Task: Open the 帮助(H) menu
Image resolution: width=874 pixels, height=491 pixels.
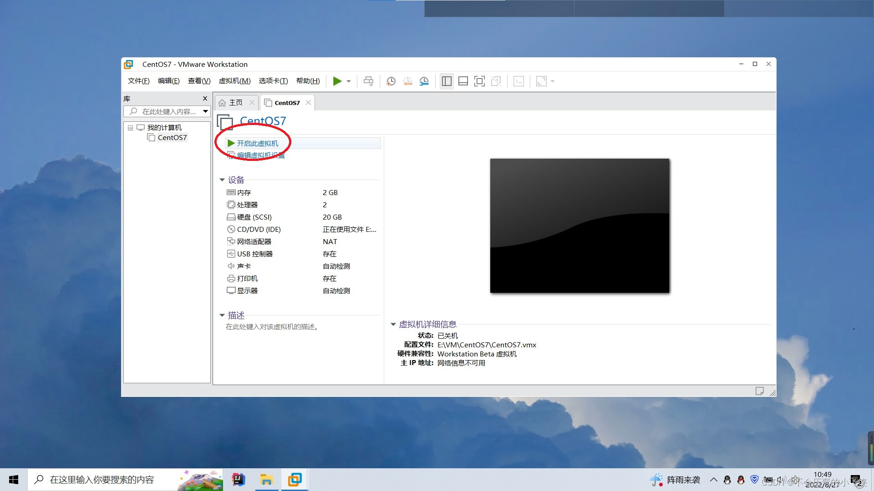Action: pos(308,81)
